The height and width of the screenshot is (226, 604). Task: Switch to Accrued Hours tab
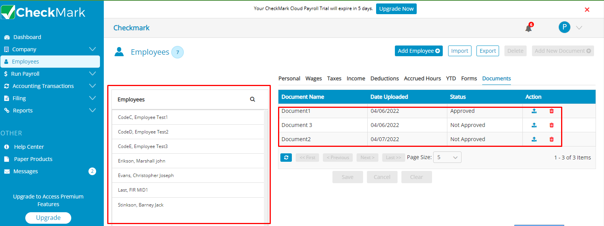click(422, 78)
